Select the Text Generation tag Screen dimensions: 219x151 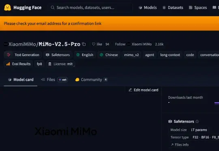23,55
